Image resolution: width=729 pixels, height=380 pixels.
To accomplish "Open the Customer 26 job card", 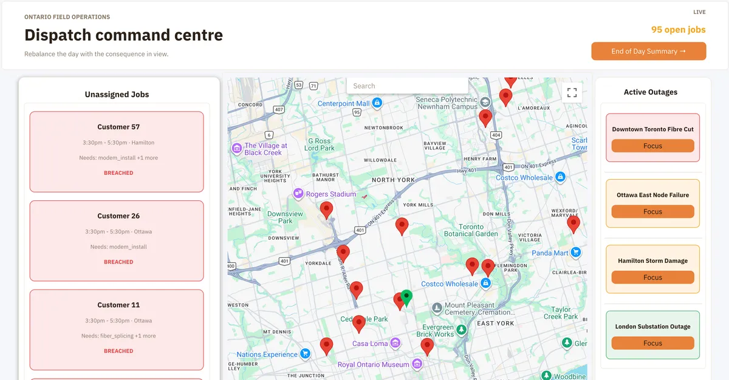I will tap(117, 241).
